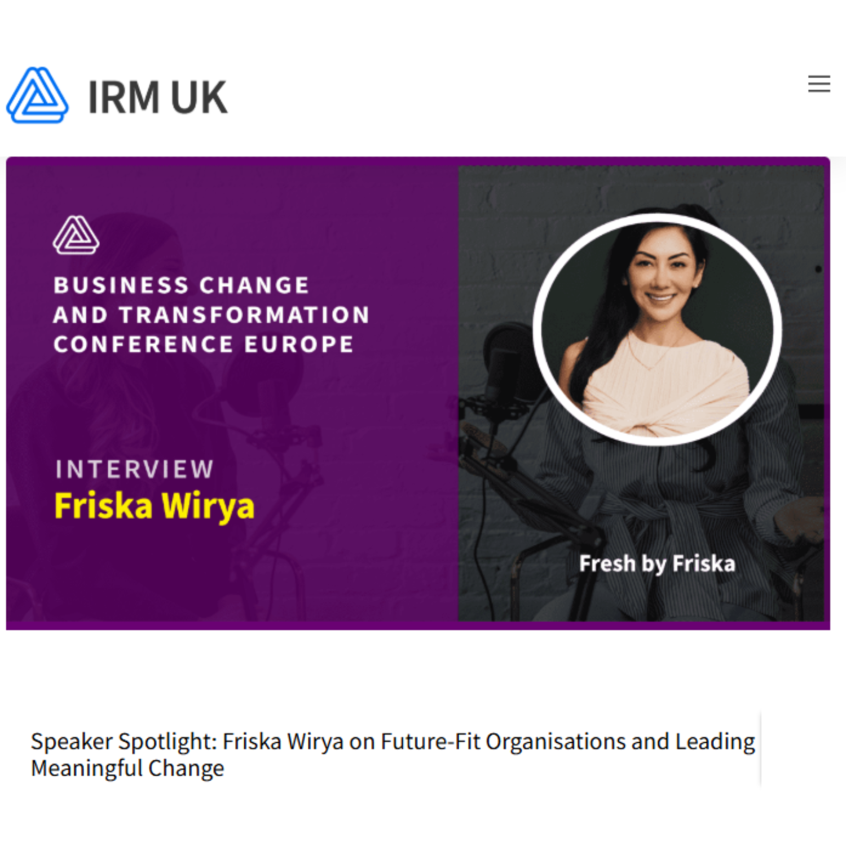
Task: Click the Fresh by Friska caption
Action: pos(657,563)
